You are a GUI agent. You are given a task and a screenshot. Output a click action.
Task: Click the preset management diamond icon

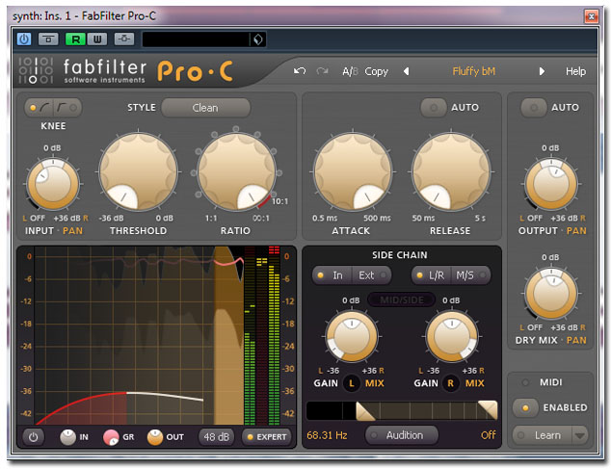[x=258, y=39]
